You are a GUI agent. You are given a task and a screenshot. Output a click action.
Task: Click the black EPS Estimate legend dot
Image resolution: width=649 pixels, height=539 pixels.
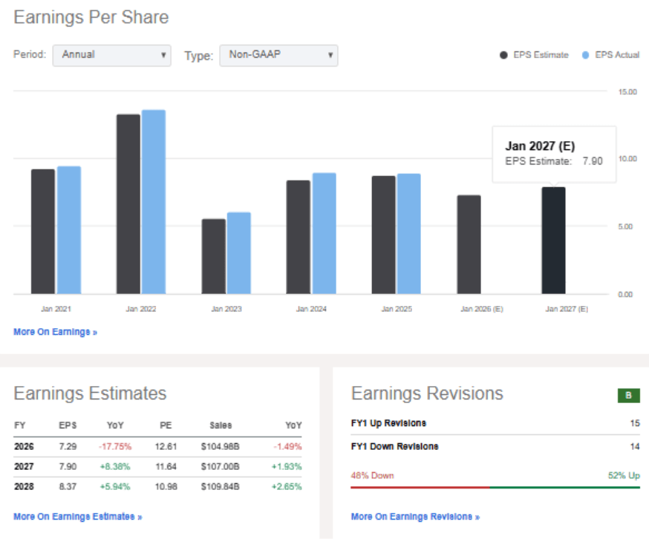tap(503, 54)
